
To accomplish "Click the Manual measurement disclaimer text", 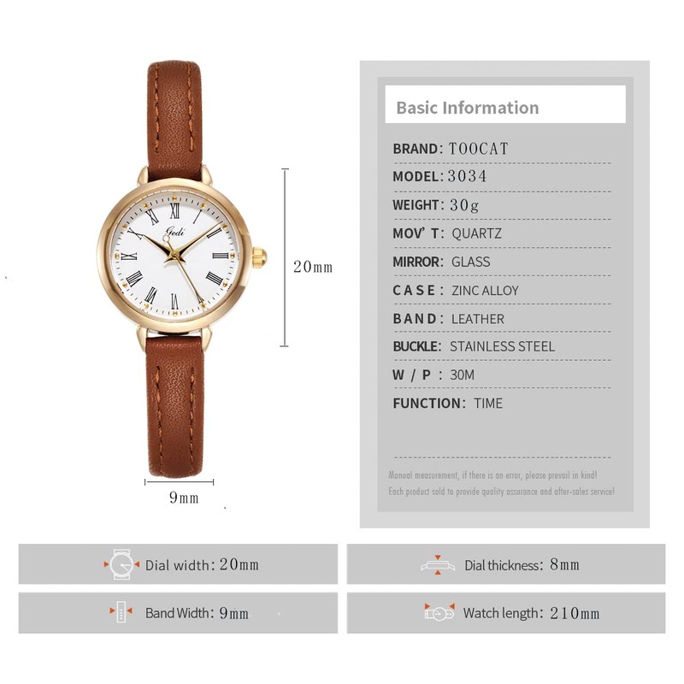I will [493, 475].
